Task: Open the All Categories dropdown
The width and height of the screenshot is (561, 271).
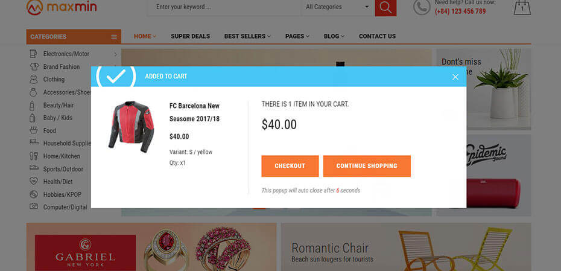Action: click(337, 7)
